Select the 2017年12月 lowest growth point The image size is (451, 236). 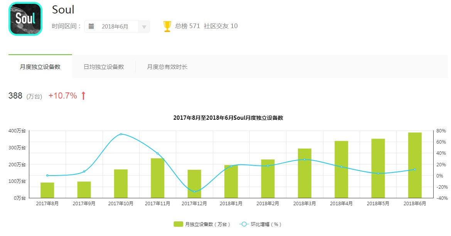tap(194, 192)
